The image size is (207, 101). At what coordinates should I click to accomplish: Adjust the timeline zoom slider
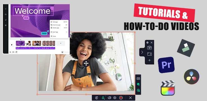(x=67, y=52)
